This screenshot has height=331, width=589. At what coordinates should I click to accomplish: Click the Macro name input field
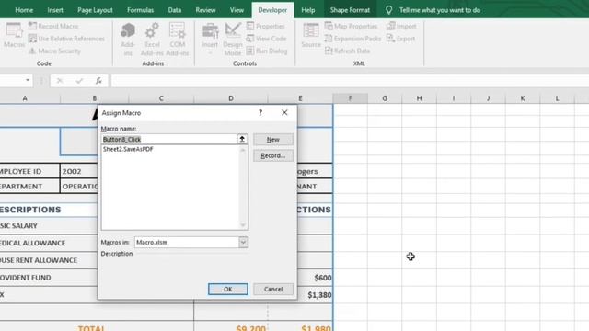169,139
